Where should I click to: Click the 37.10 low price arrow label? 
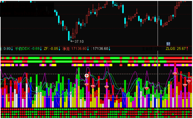pyautogui.click(x=77, y=42)
